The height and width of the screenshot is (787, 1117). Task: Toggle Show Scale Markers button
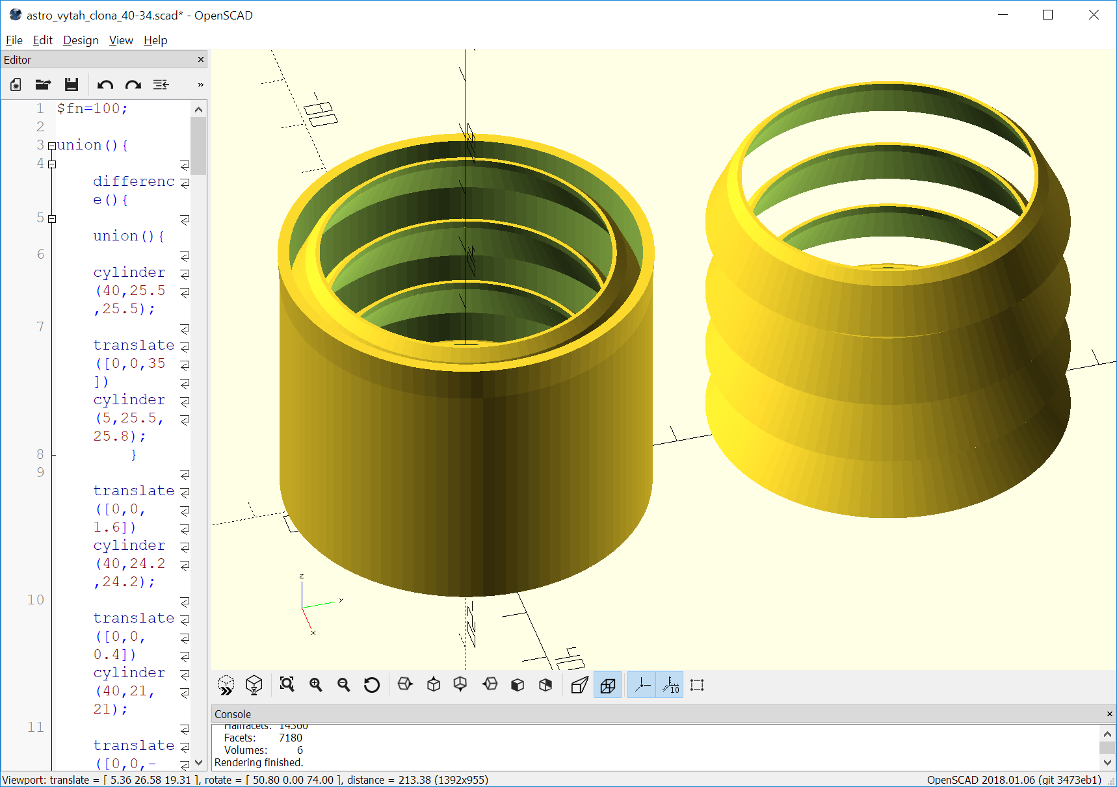click(670, 685)
